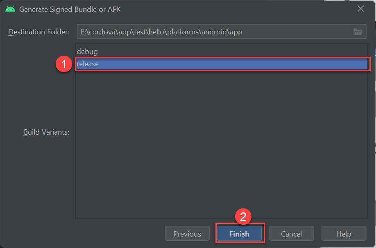
Task: Focus the Destination Folder path field
Action: coord(221,32)
